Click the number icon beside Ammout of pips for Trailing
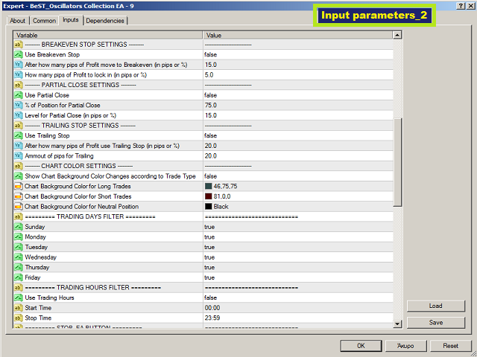This screenshot has width=477, height=357. tap(19, 155)
